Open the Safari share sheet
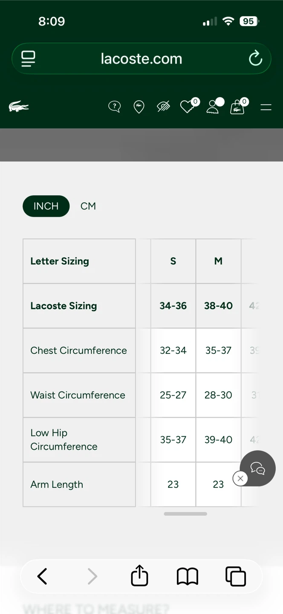283x614 pixels. tap(139, 576)
